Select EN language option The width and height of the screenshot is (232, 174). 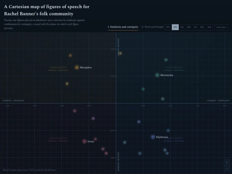pyautogui.click(x=175, y=27)
